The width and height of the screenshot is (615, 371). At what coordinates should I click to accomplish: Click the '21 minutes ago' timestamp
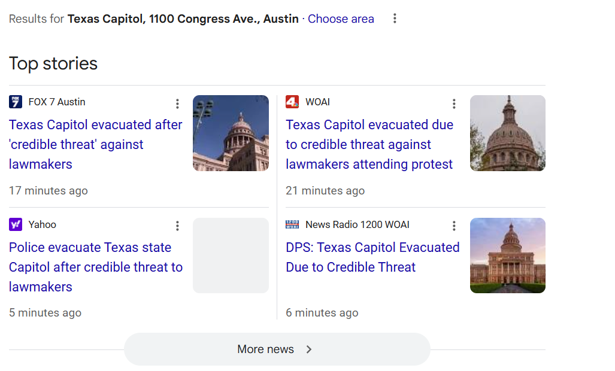pyautogui.click(x=325, y=191)
